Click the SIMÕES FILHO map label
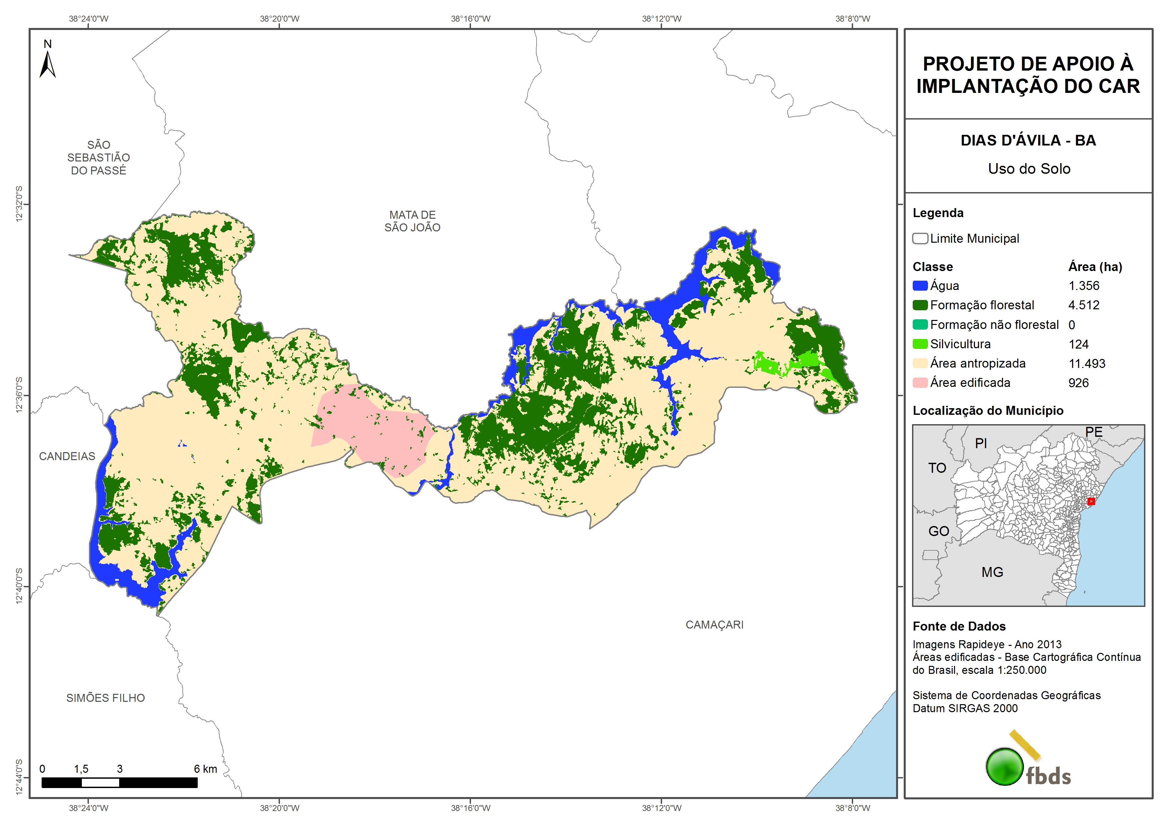 click(x=105, y=698)
